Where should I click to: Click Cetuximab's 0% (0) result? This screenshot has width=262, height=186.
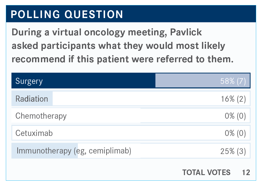235,133
